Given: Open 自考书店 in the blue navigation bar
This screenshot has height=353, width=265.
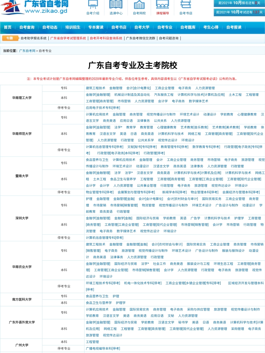Looking at the screenshot, I should (x=119, y=27).
